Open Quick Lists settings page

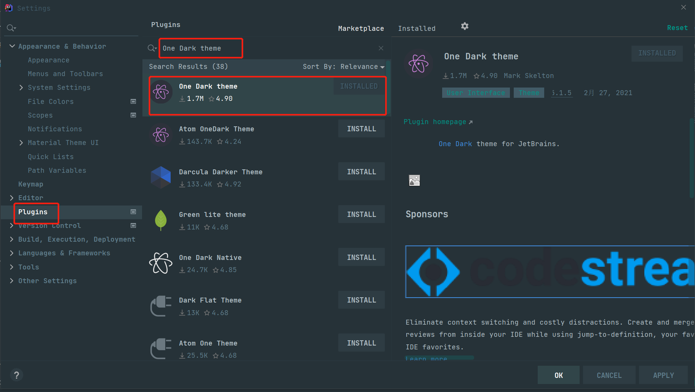51,157
